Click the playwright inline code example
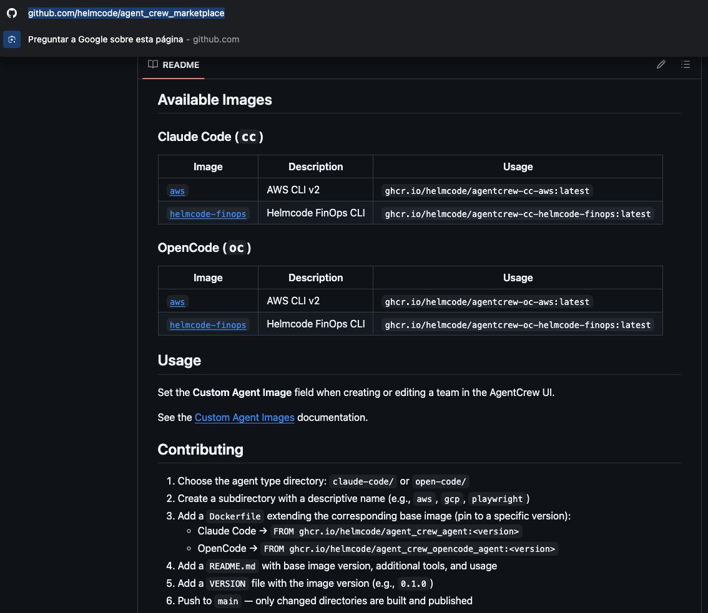708x613 pixels. pyautogui.click(x=497, y=499)
